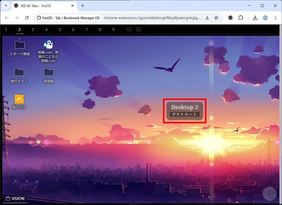Image resolution: width=282 pixels, height=205 pixels.
Task: Open the Chrome profile icon
Action: (265, 18)
